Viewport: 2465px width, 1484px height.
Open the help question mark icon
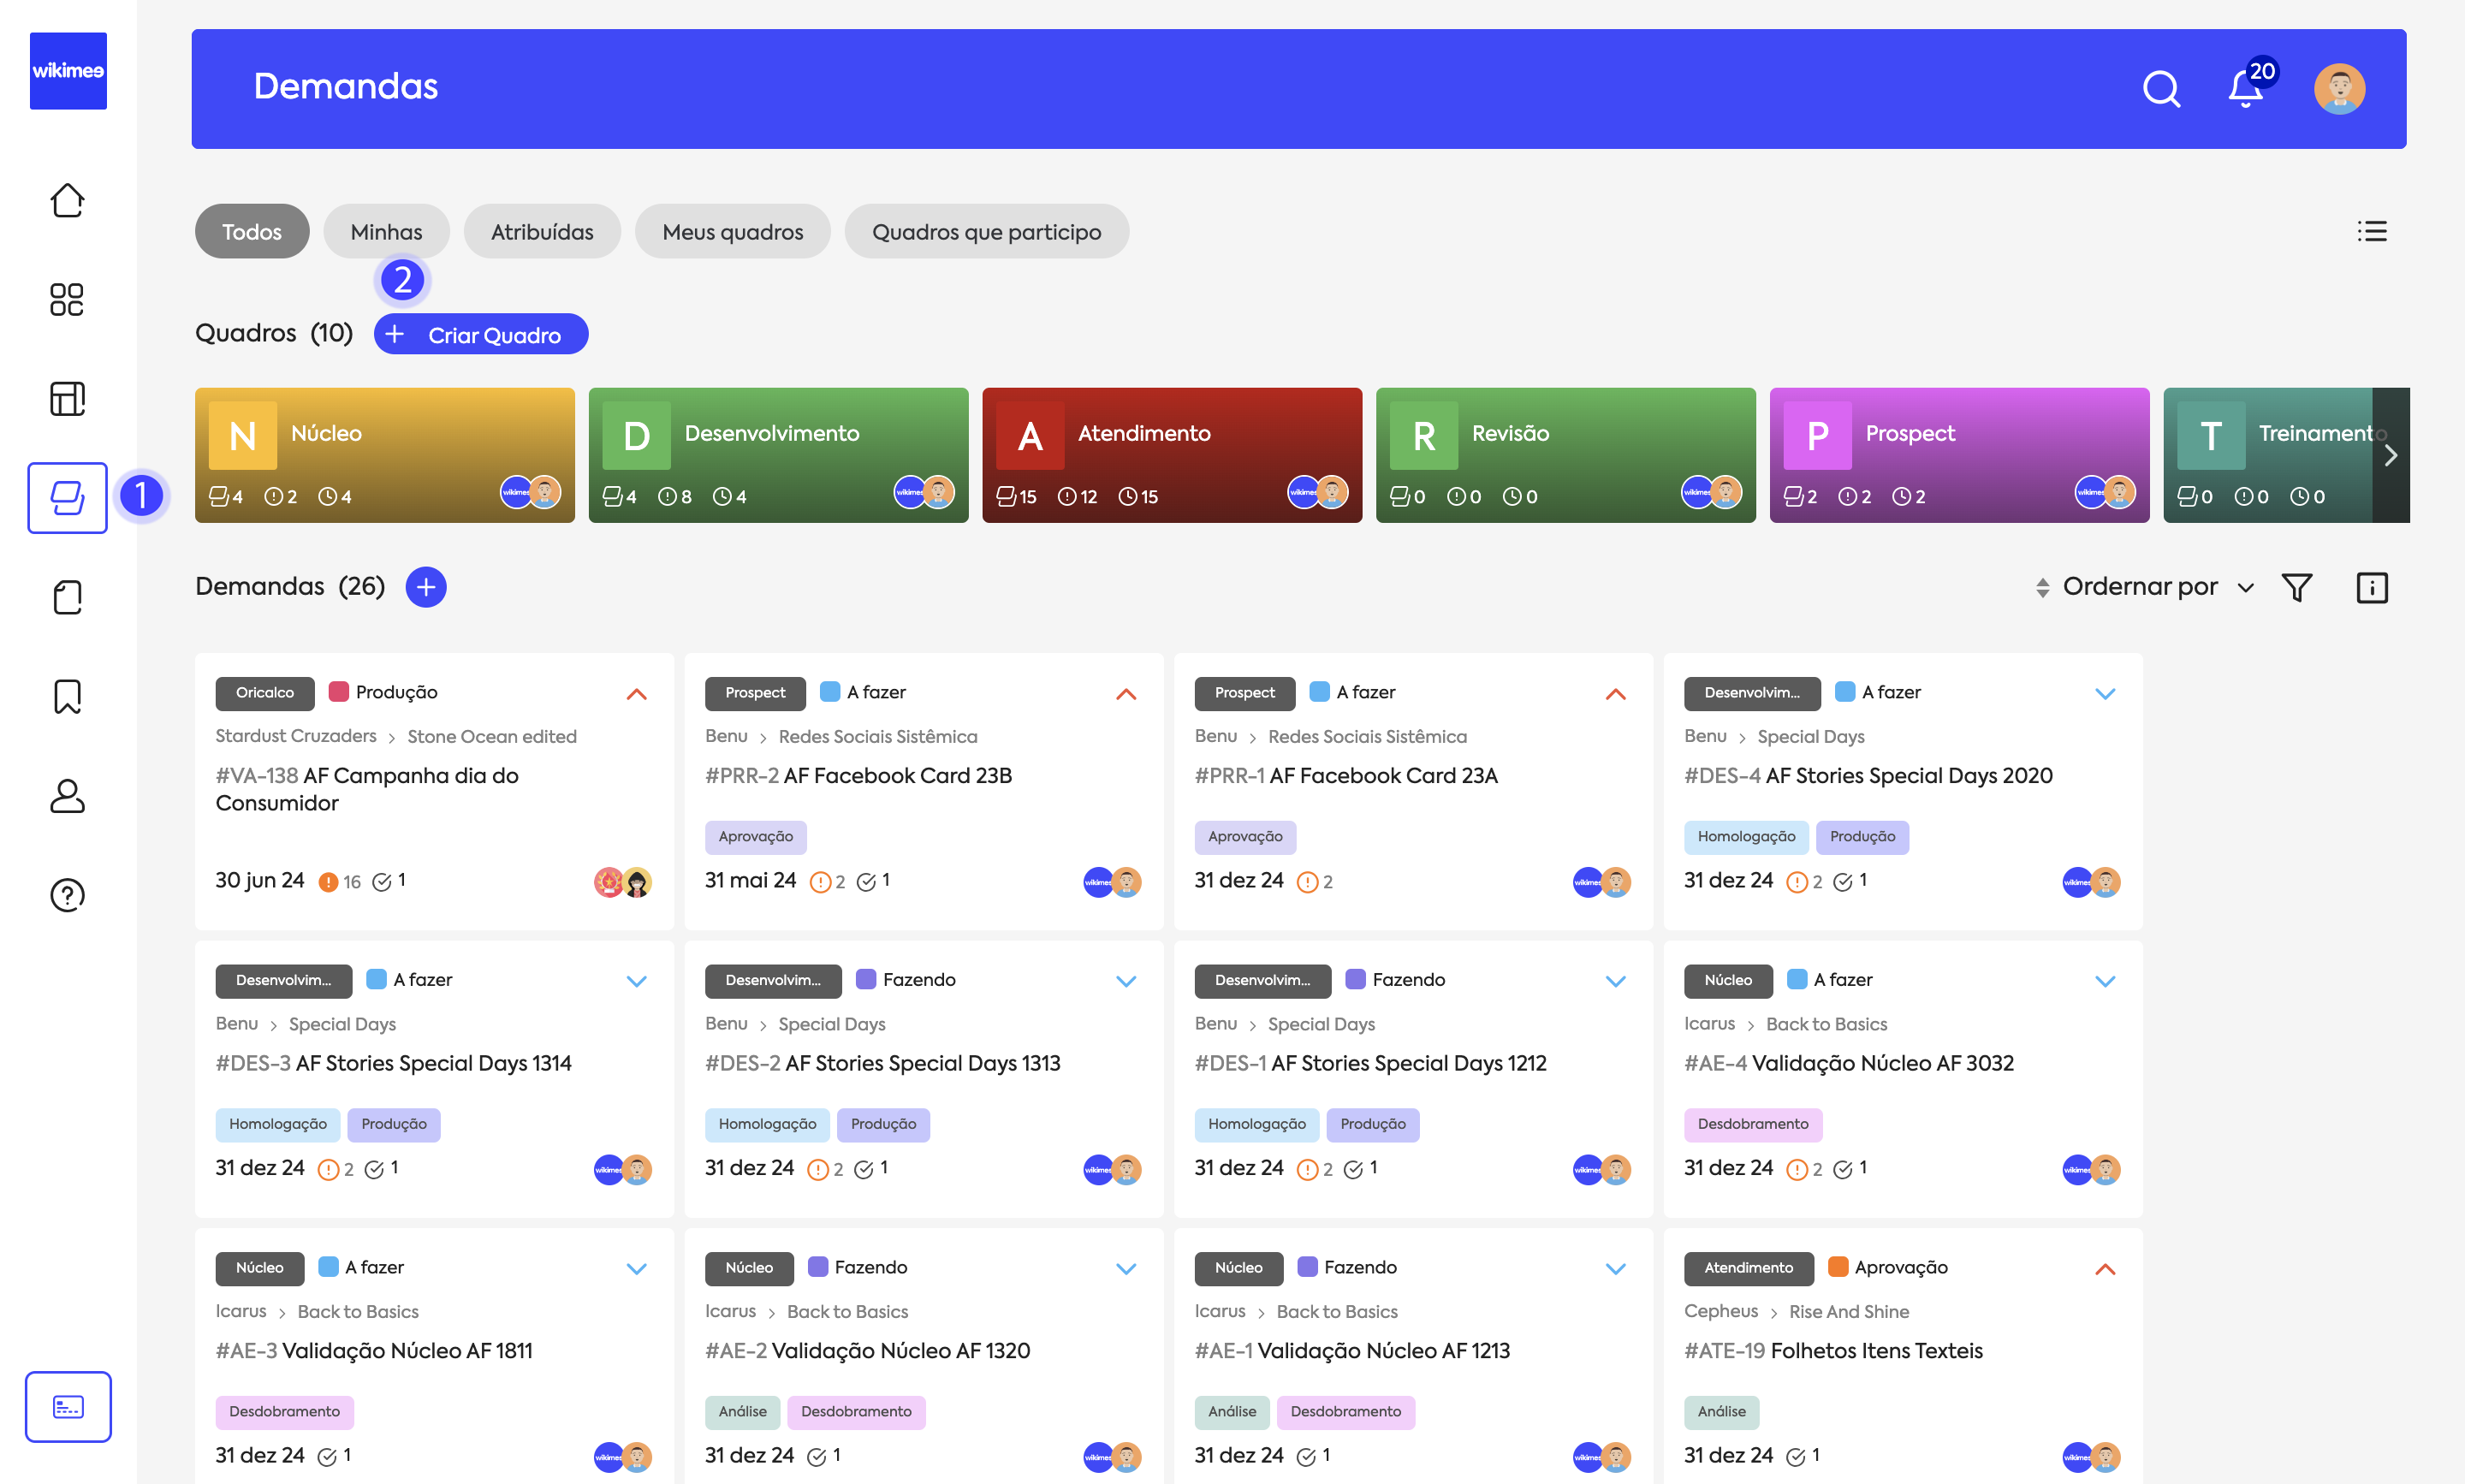point(67,894)
